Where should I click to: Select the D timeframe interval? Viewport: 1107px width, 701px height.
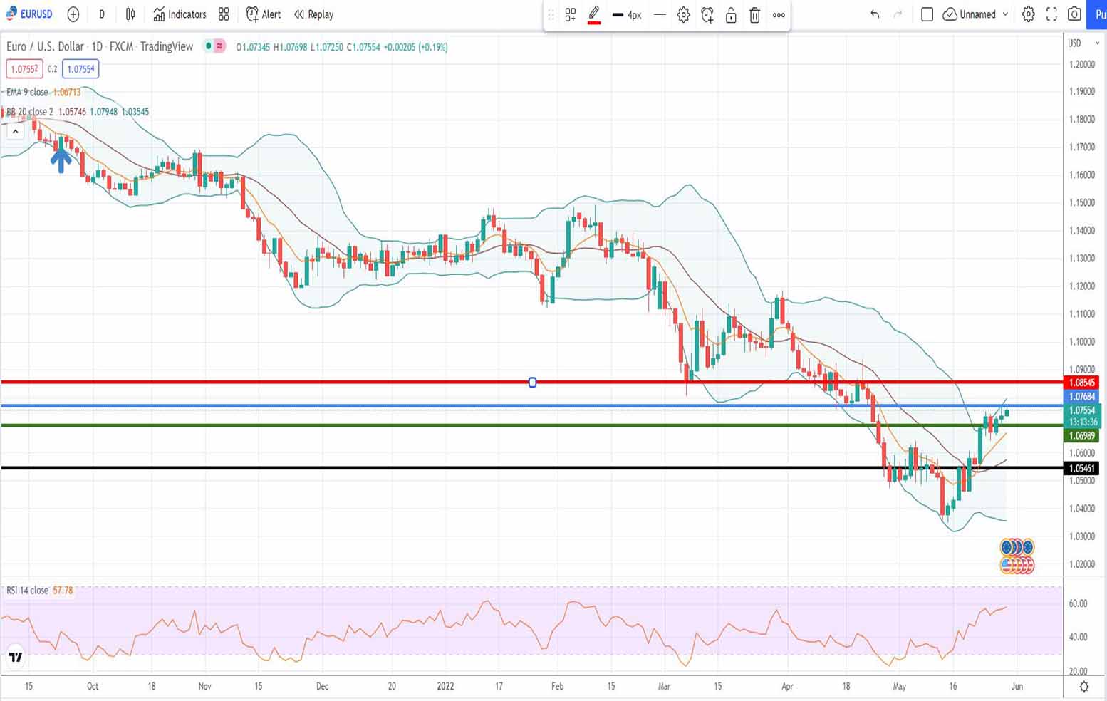point(102,14)
